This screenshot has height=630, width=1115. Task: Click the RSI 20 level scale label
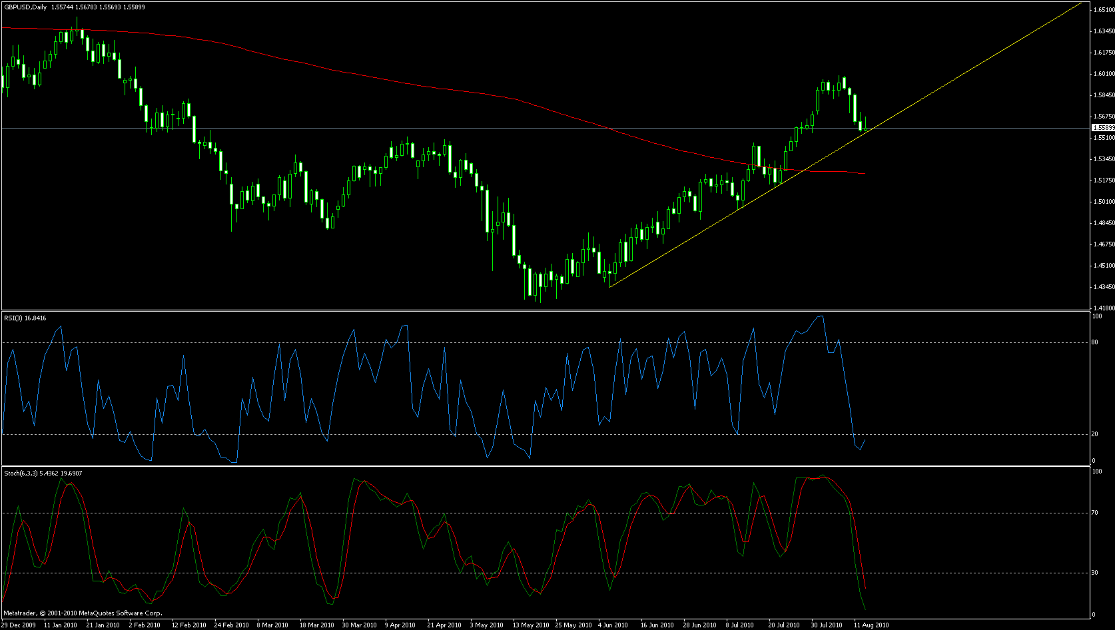1095,434
